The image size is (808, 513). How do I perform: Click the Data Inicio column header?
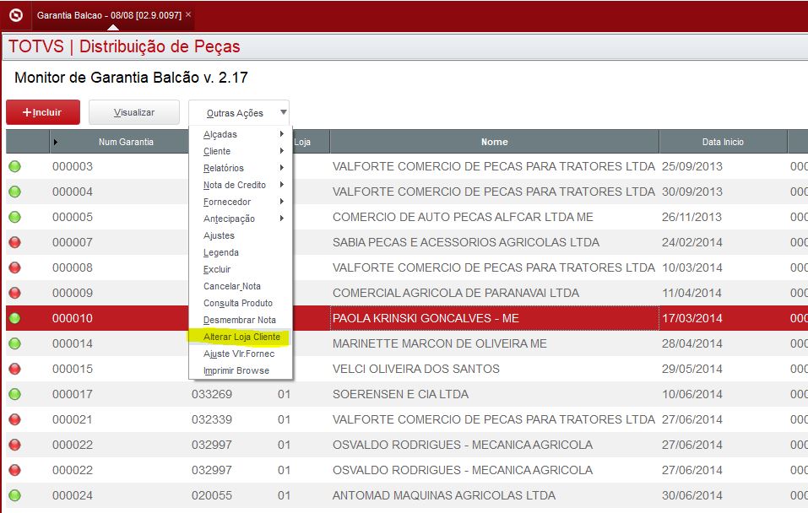[x=723, y=142]
